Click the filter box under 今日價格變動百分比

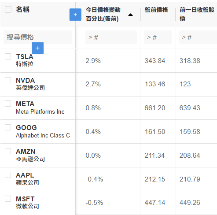click(111, 37)
